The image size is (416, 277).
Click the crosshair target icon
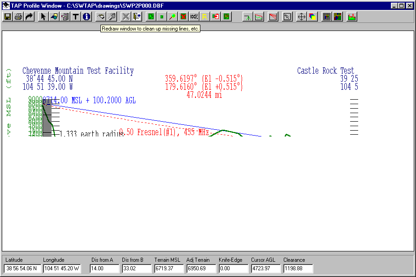tap(301, 17)
